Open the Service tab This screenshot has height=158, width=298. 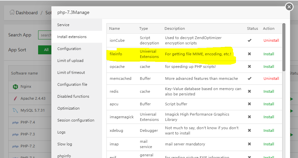click(63, 25)
